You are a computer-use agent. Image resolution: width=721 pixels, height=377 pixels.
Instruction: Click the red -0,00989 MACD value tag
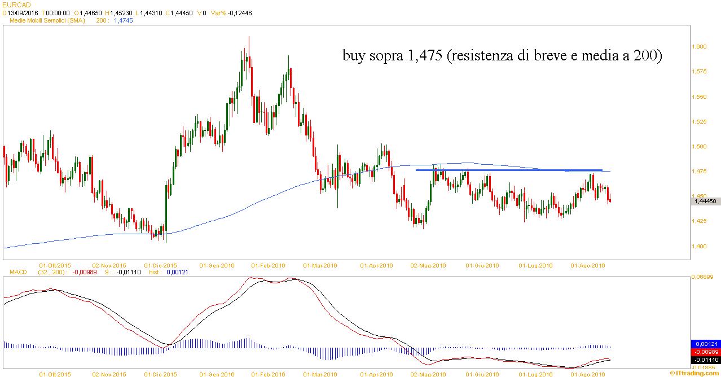click(x=705, y=351)
